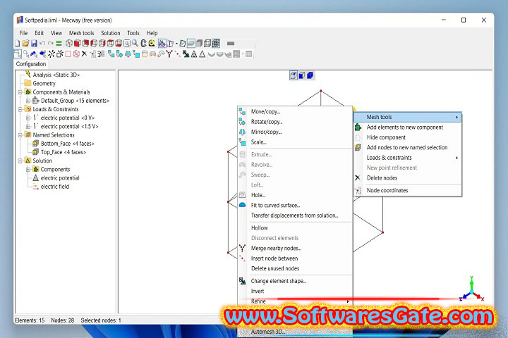
Task: Click the Change element shape toolbar icon
Action: point(186,54)
